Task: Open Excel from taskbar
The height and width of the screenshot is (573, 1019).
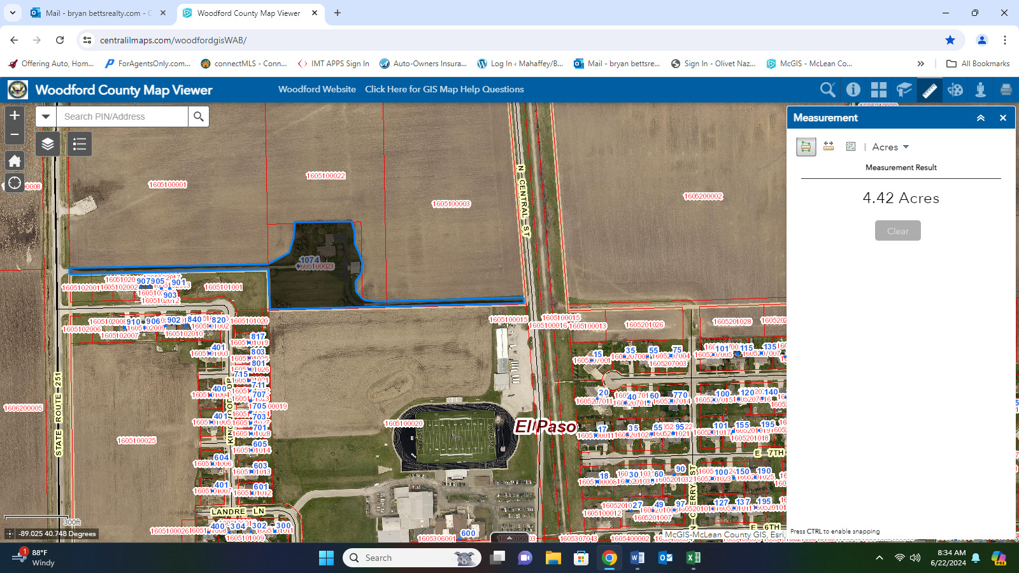Action: coord(694,558)
